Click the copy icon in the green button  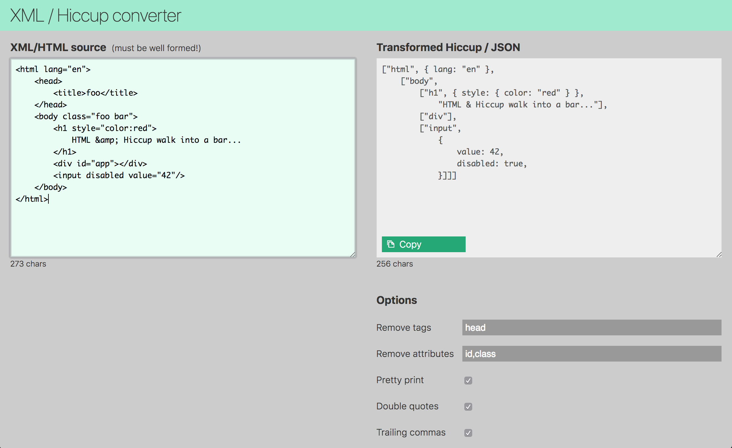(391, 244)
